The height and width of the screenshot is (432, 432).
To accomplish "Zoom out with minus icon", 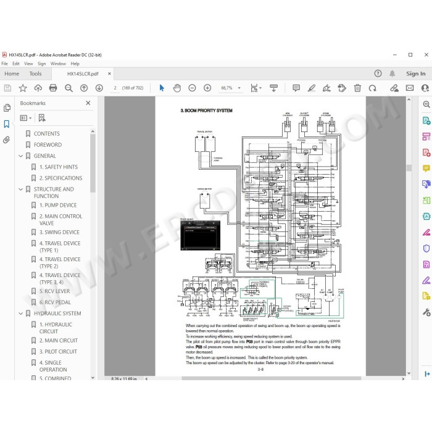I will point(192,88).
